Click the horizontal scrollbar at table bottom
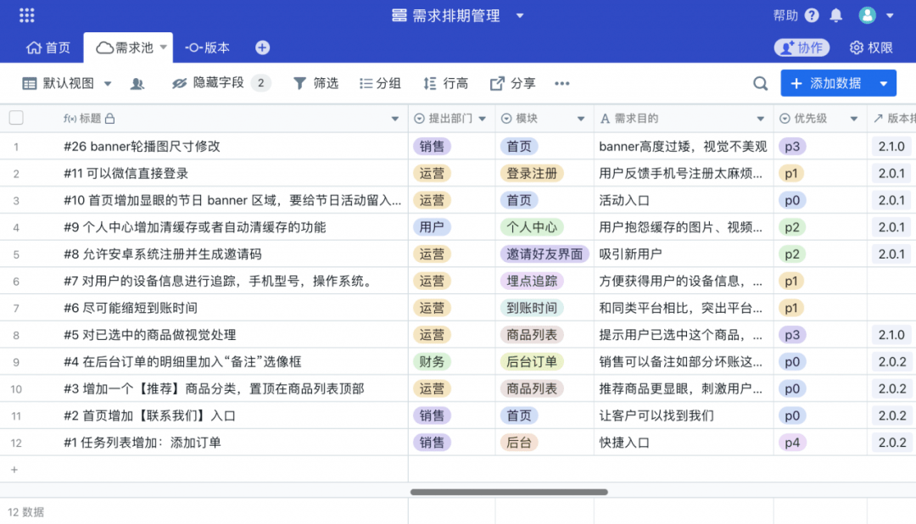The height and width of the screenshot is (524, 916). [509, 492]
